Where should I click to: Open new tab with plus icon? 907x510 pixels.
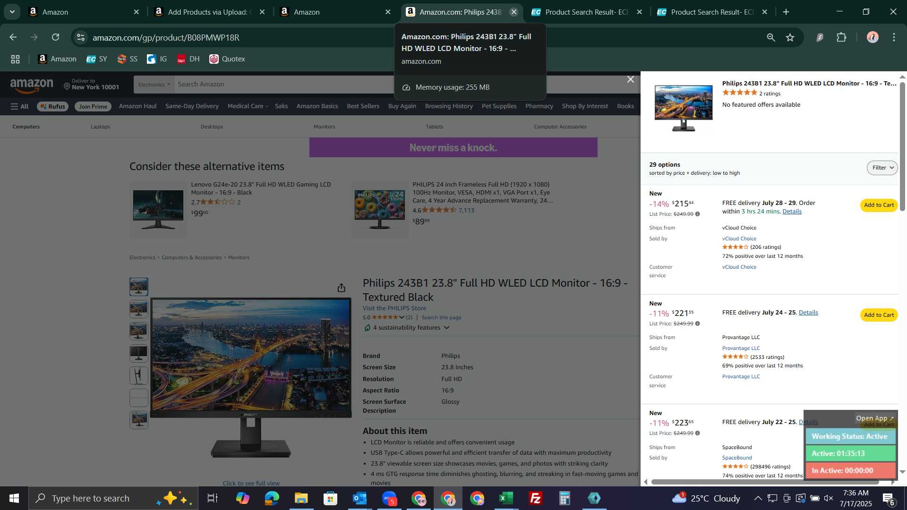tap(786, 12)
